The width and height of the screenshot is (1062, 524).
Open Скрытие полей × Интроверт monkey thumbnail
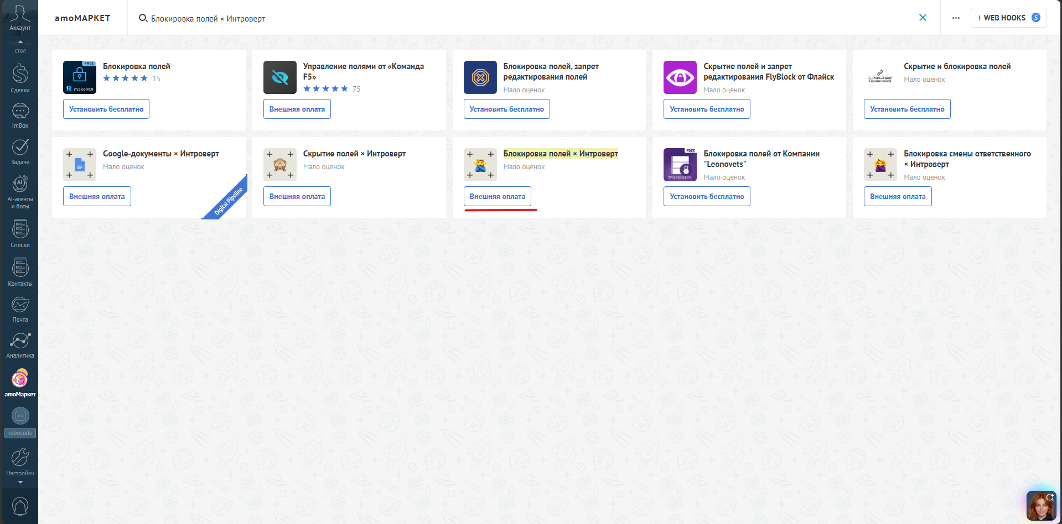tap(280, 165)
